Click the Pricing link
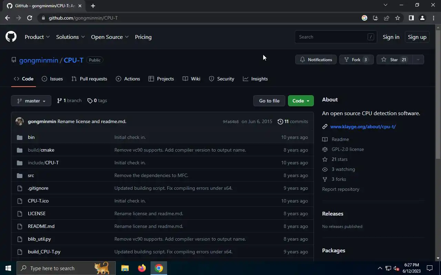The width and height of the screenshot is (441, 275). tap(143, 37)
